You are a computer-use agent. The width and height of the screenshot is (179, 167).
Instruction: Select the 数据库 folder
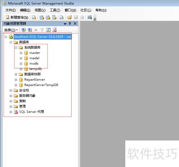pyautogui.click(x=24, y=42)
